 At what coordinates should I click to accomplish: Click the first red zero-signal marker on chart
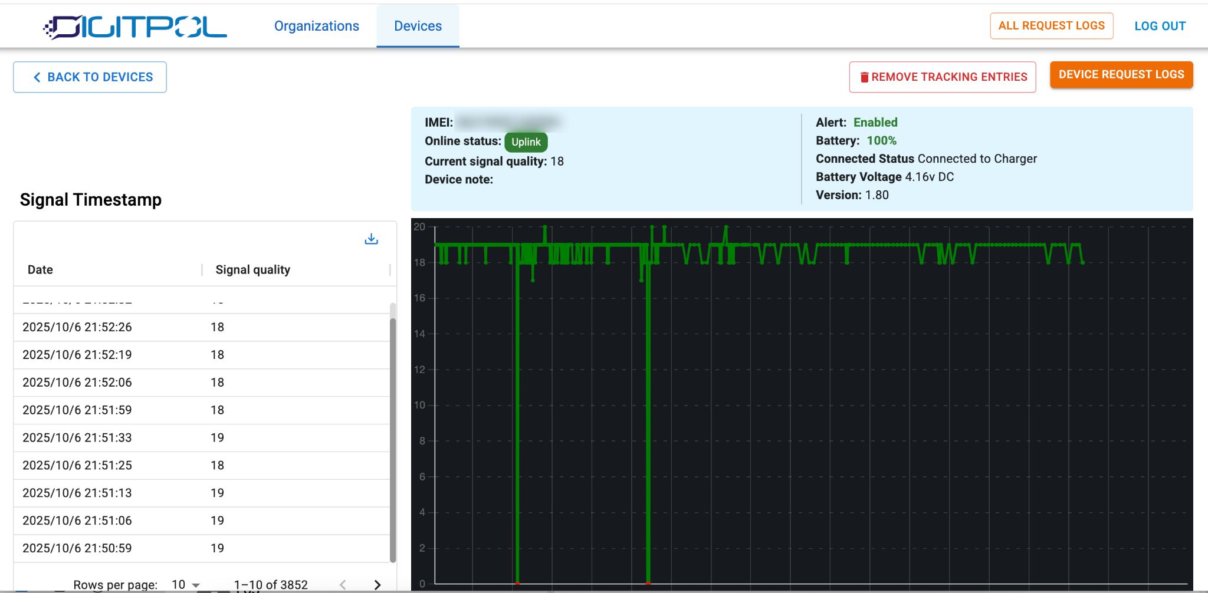(517, 582)
